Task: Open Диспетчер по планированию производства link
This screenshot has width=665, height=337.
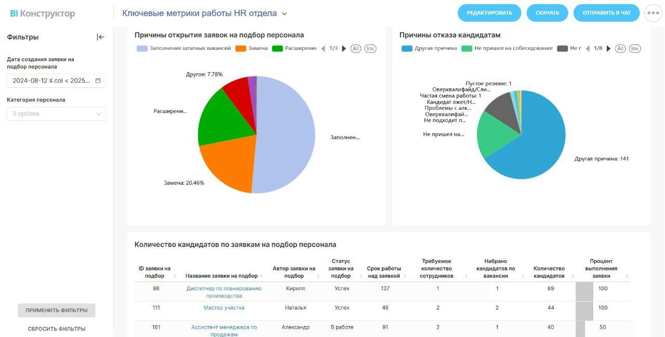Action: click(x=224, y=292)
